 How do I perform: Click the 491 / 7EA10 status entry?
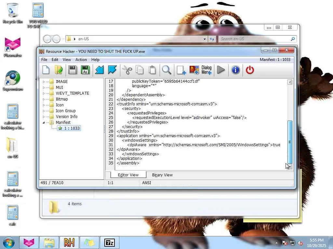(52, 183)
